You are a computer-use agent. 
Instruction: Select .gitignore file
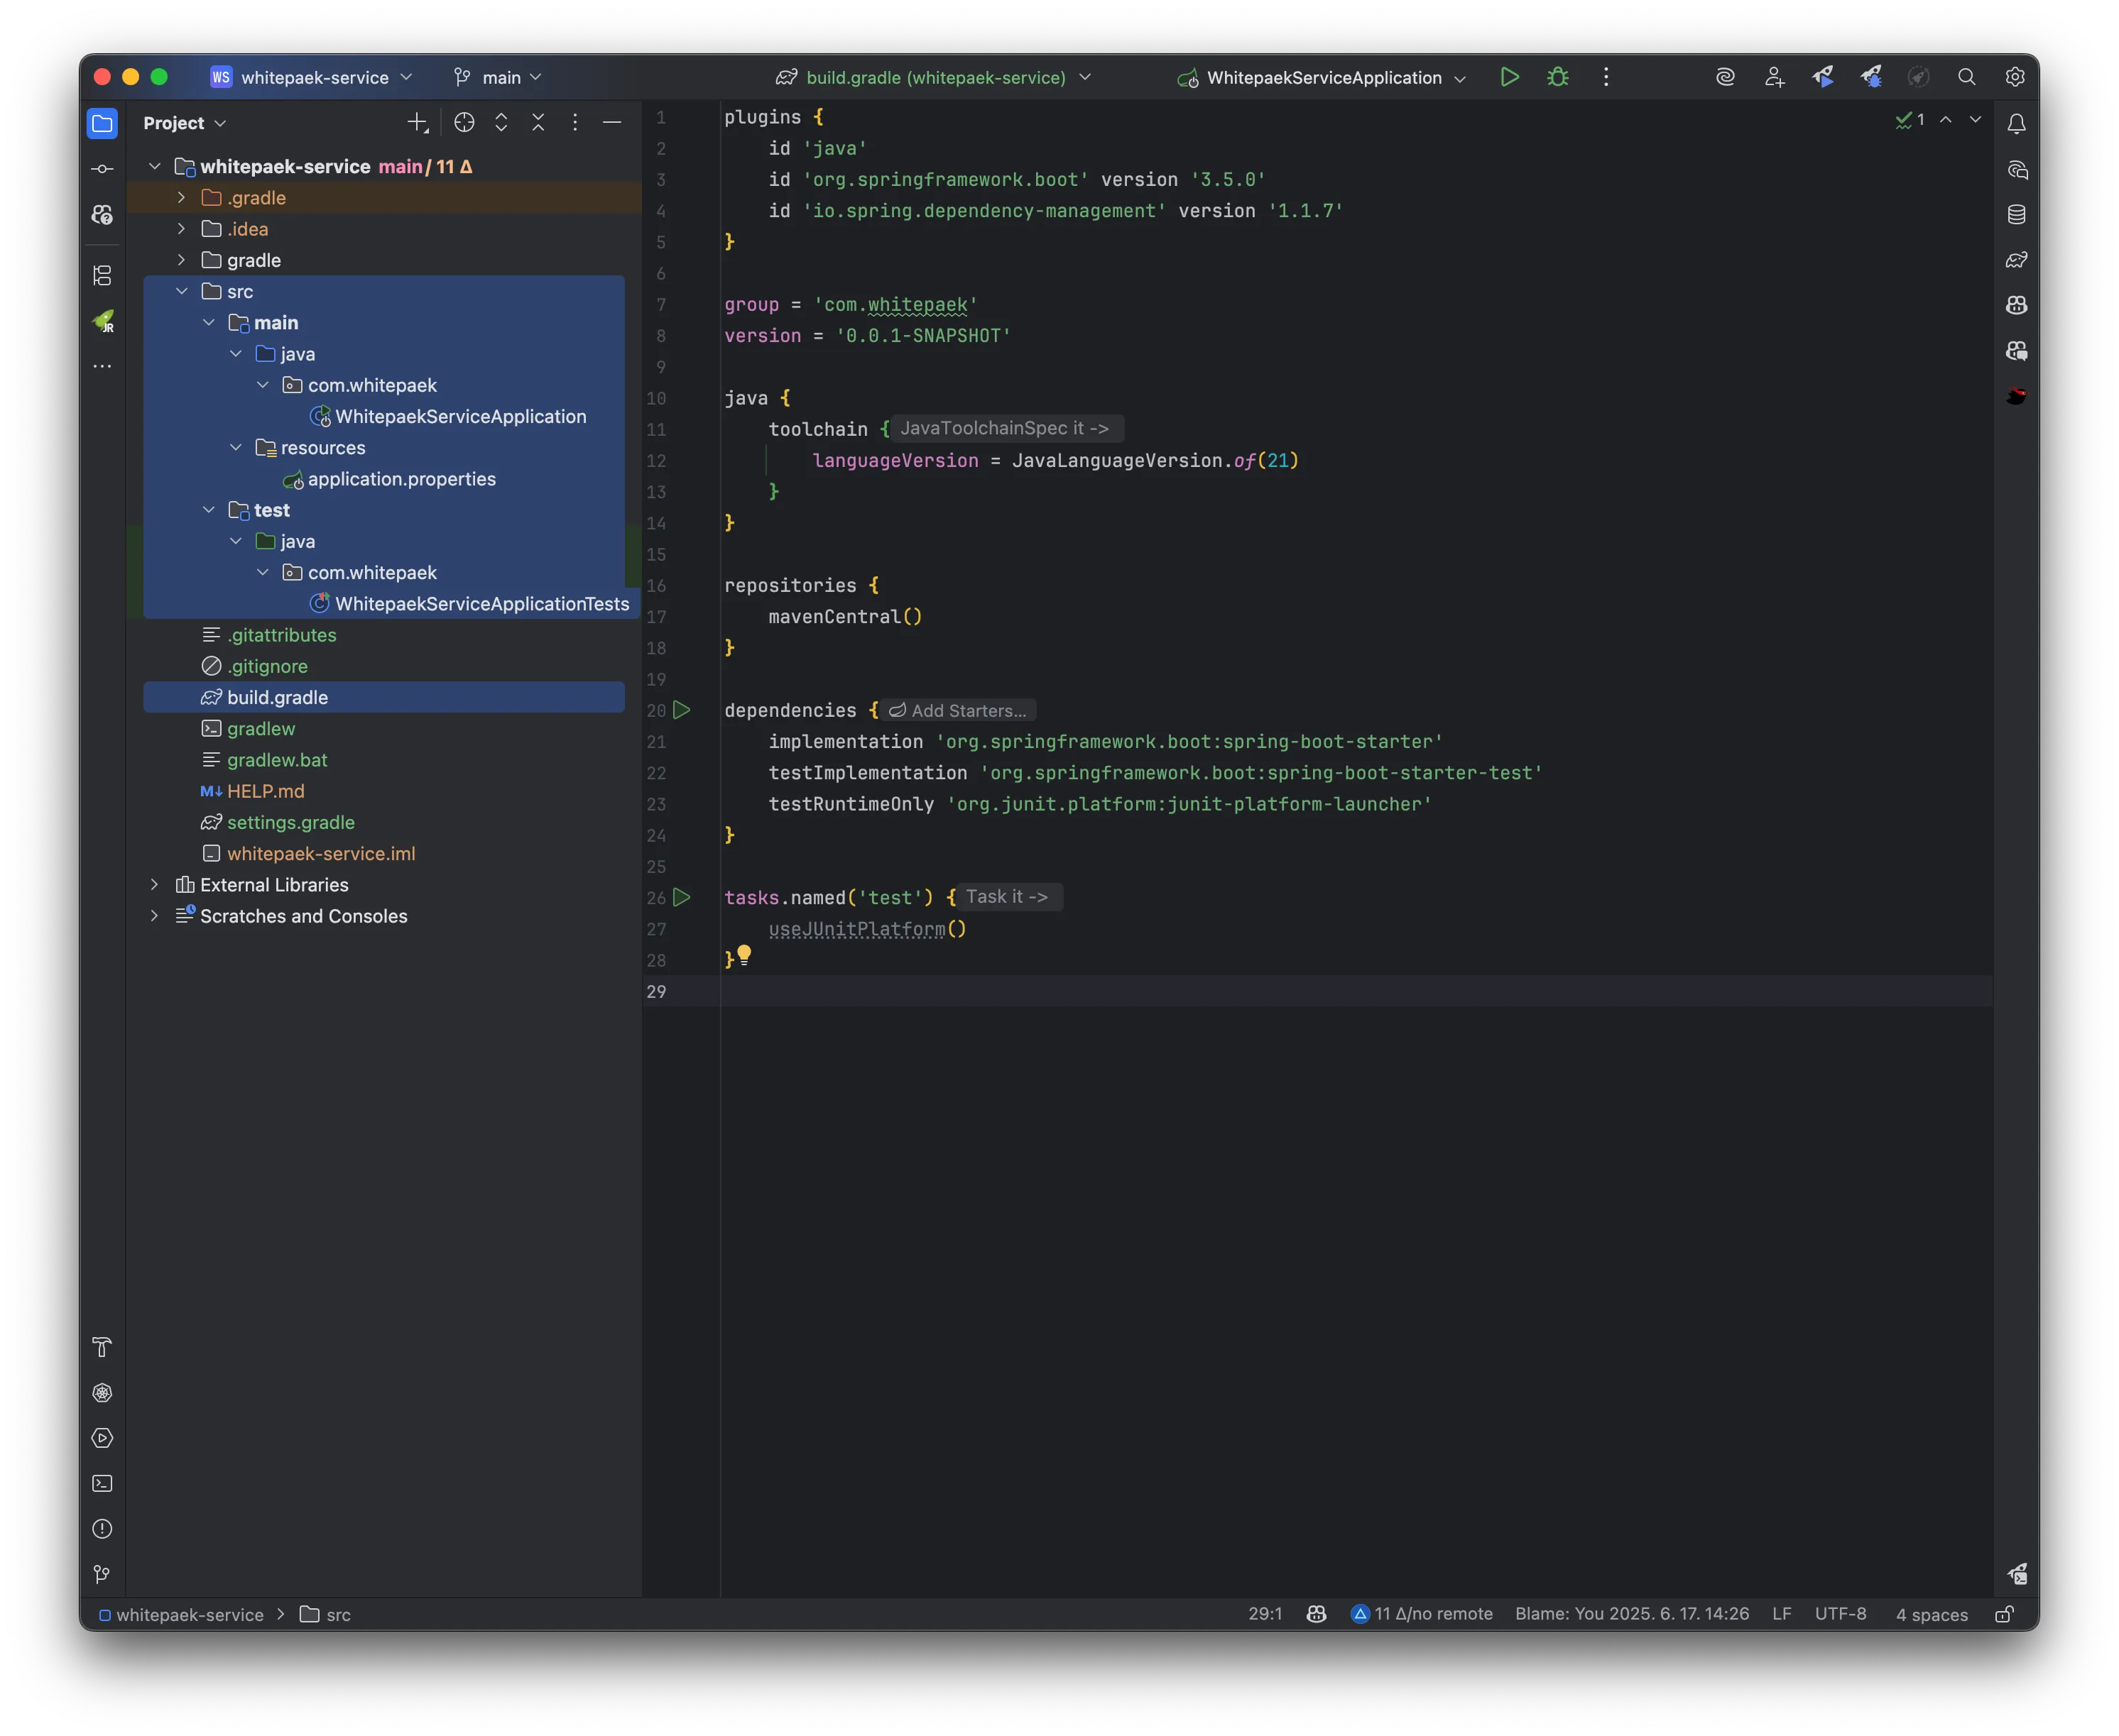tap(267, 666)
